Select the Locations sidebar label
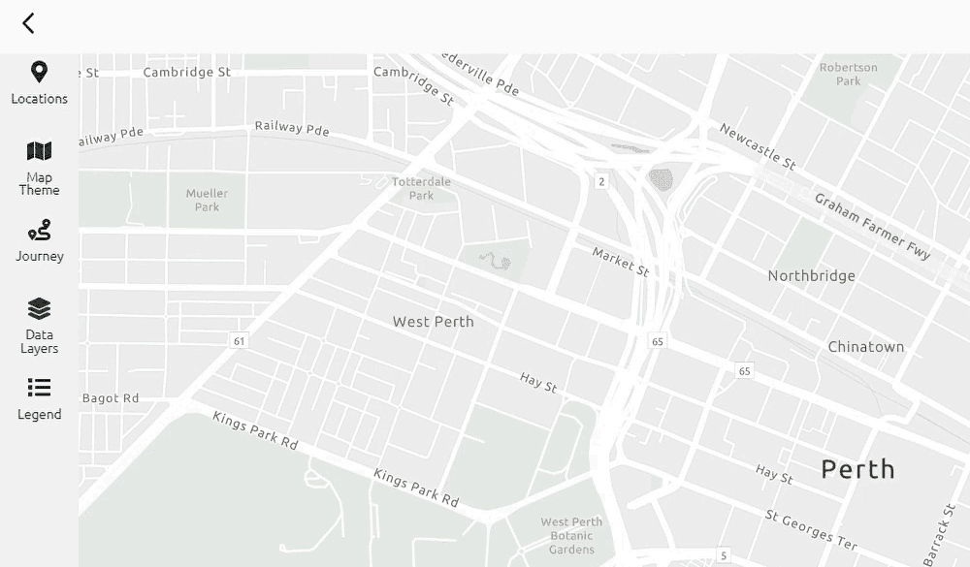The height and width of the screenshot is (567, 970). [x=39, y=99]
